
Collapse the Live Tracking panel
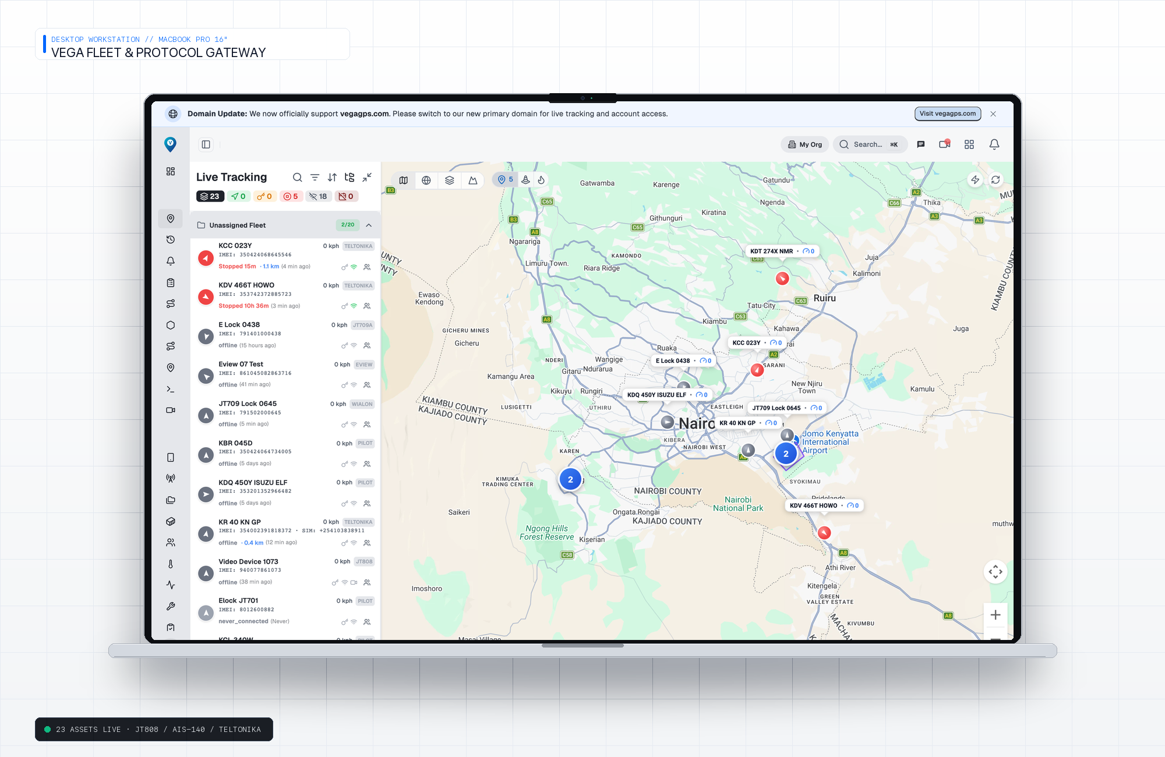pyautogui.click(x=367, y=178)
